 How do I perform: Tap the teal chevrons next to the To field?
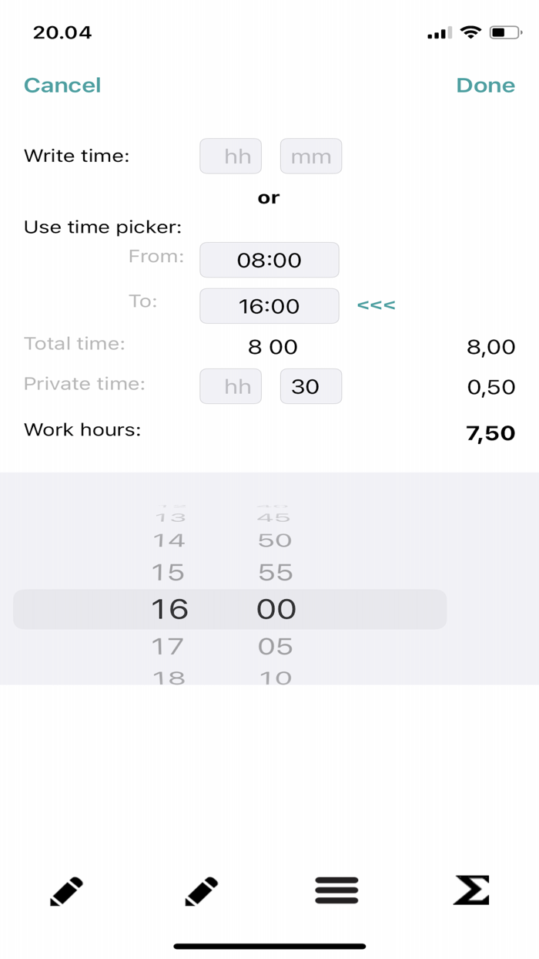point(375,305)
